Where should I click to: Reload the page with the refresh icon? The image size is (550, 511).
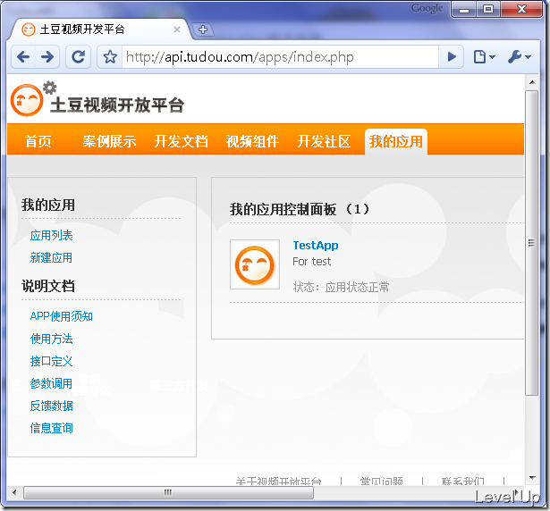tap(78, 56)
